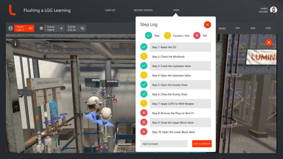This screenshot has height=159, width=283.
Task: Unmute Trainee PHIL W speaker icon
Action: [x=82, y=28]
